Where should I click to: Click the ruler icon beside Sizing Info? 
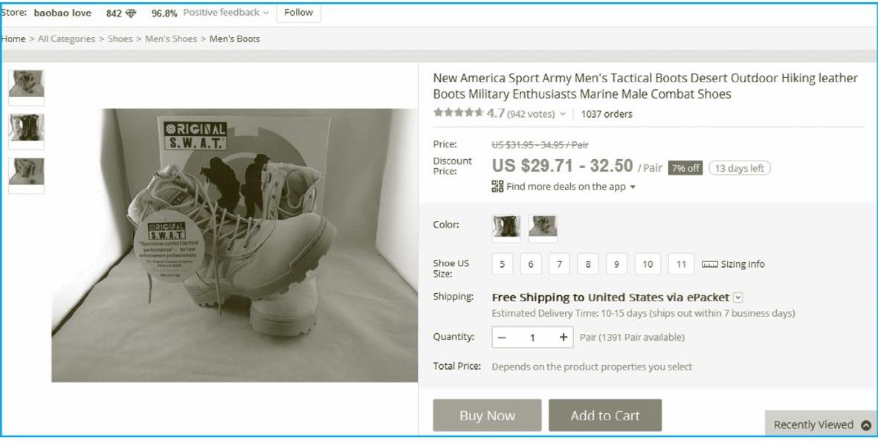(708, 265)
